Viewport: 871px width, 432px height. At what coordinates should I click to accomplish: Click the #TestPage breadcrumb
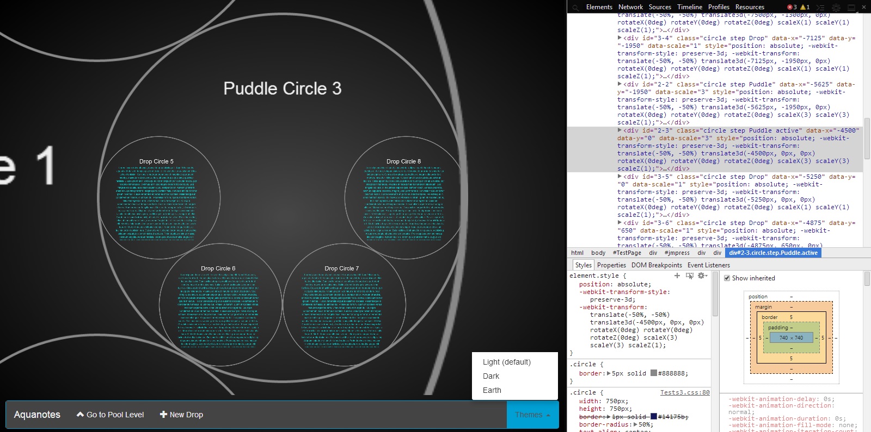pos(627,253)
